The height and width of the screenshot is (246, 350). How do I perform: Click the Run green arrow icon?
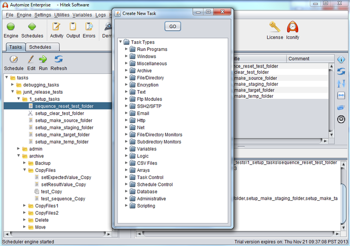[x=43, y=59]
